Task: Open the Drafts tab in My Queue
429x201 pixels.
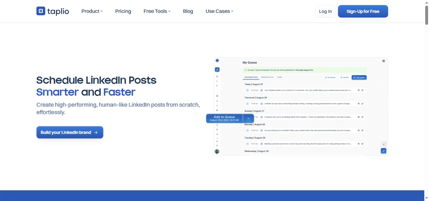Action: (280, 77)
